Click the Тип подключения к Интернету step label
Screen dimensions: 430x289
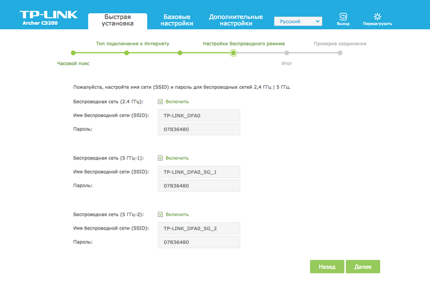(x=132, y=44)
